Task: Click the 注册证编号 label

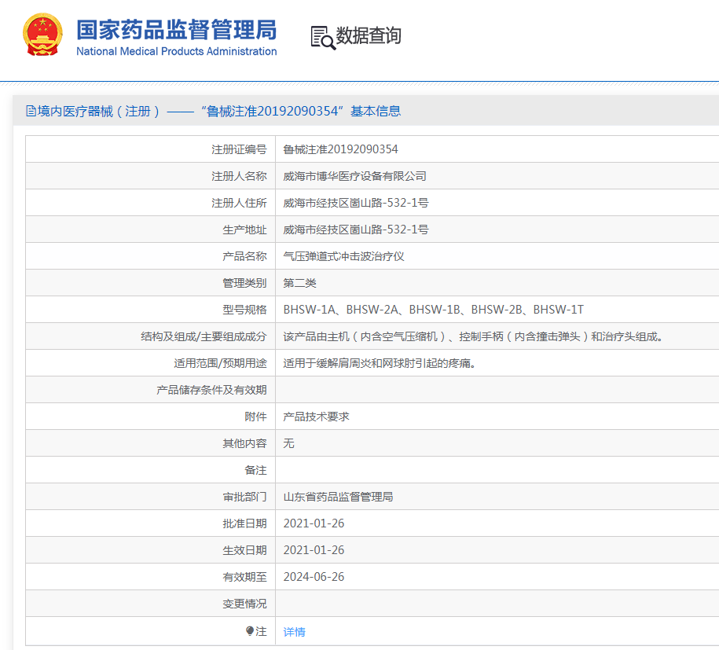Action: 239,149
